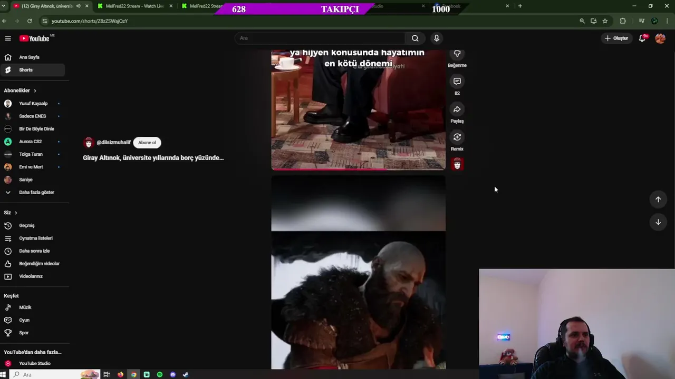Open Emi ve Mert subscription
This screenshot has width=675, height=379.
coord(32,167)
